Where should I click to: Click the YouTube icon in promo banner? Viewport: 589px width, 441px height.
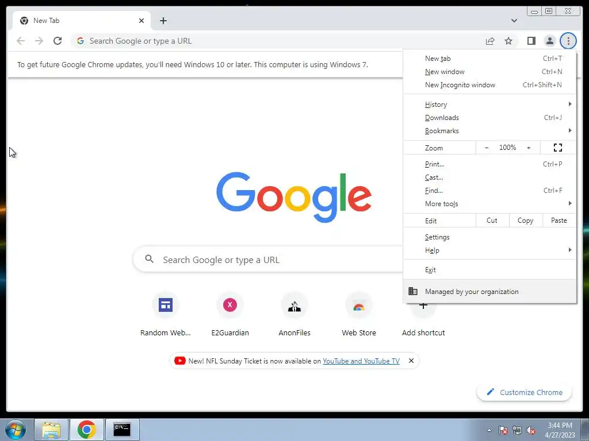point(179,361)
